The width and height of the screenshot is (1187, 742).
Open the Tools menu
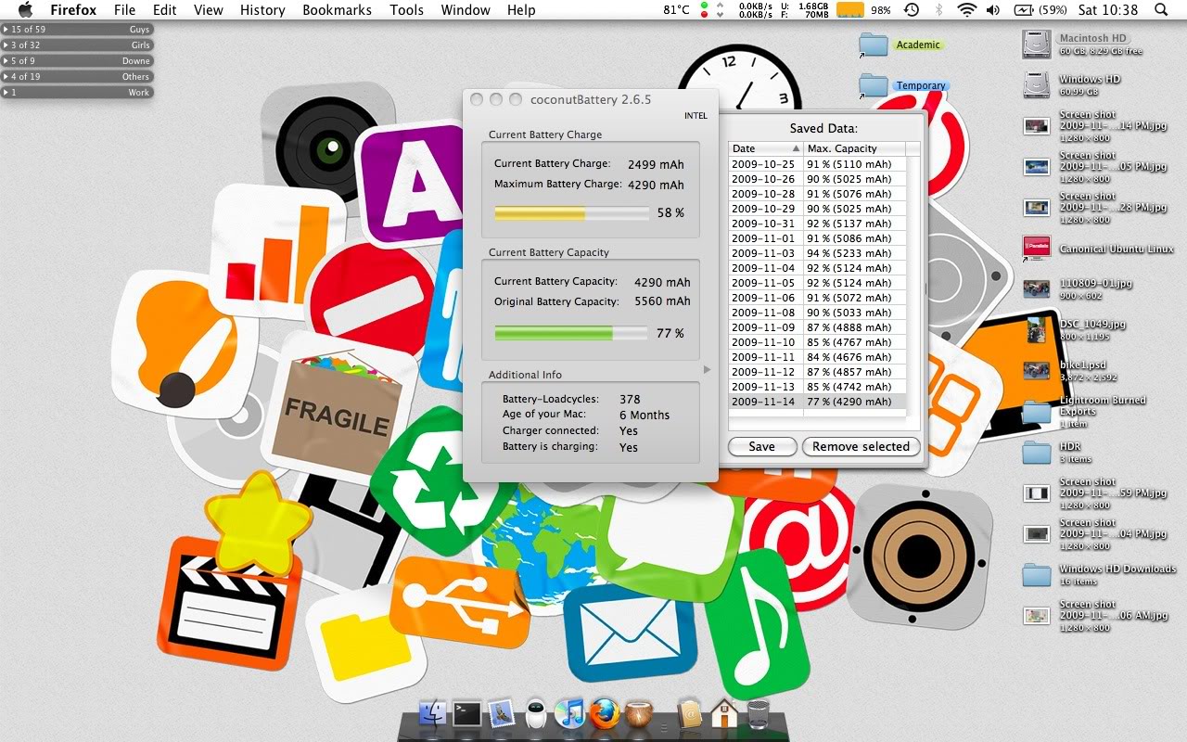406,9
